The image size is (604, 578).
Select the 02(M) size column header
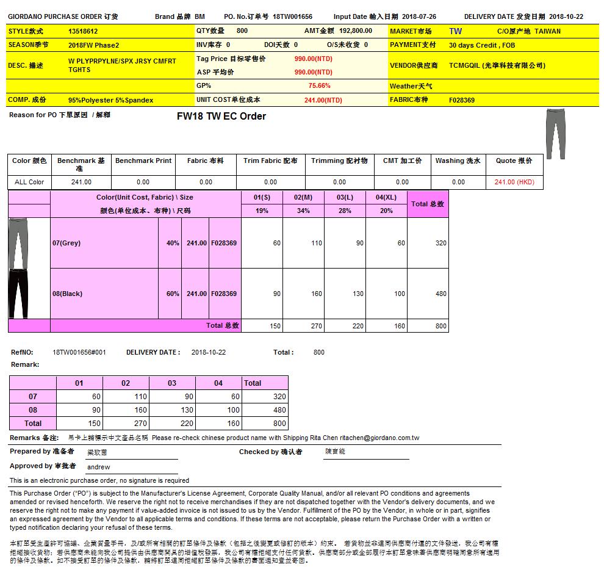[303, 197]
